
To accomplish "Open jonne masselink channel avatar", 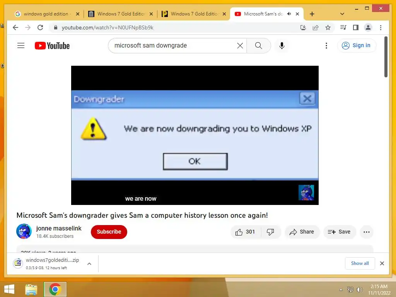I will click(x=24, y=231).
